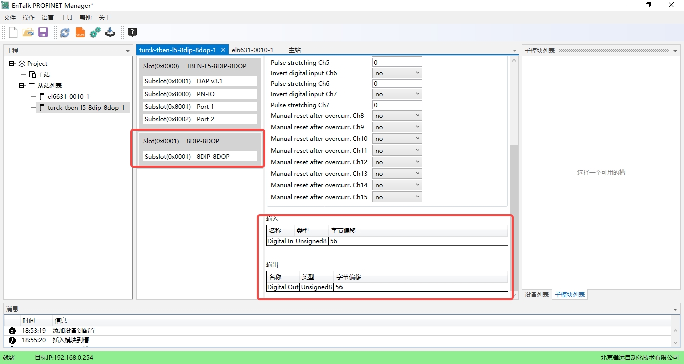Click the orange GSDML file icon
Screen dimensions: 684x364
pos(80,33)
